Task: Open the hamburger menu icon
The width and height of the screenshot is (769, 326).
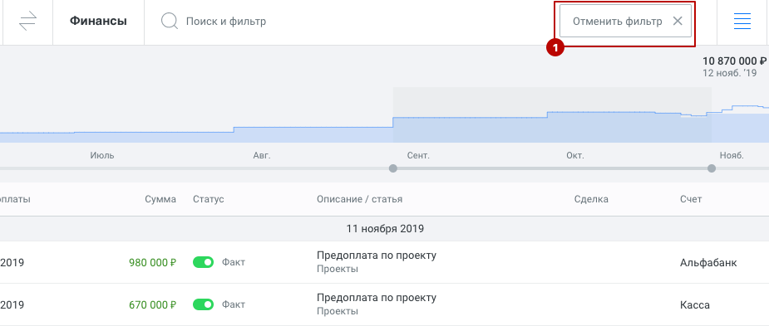Action: point(742,21)
